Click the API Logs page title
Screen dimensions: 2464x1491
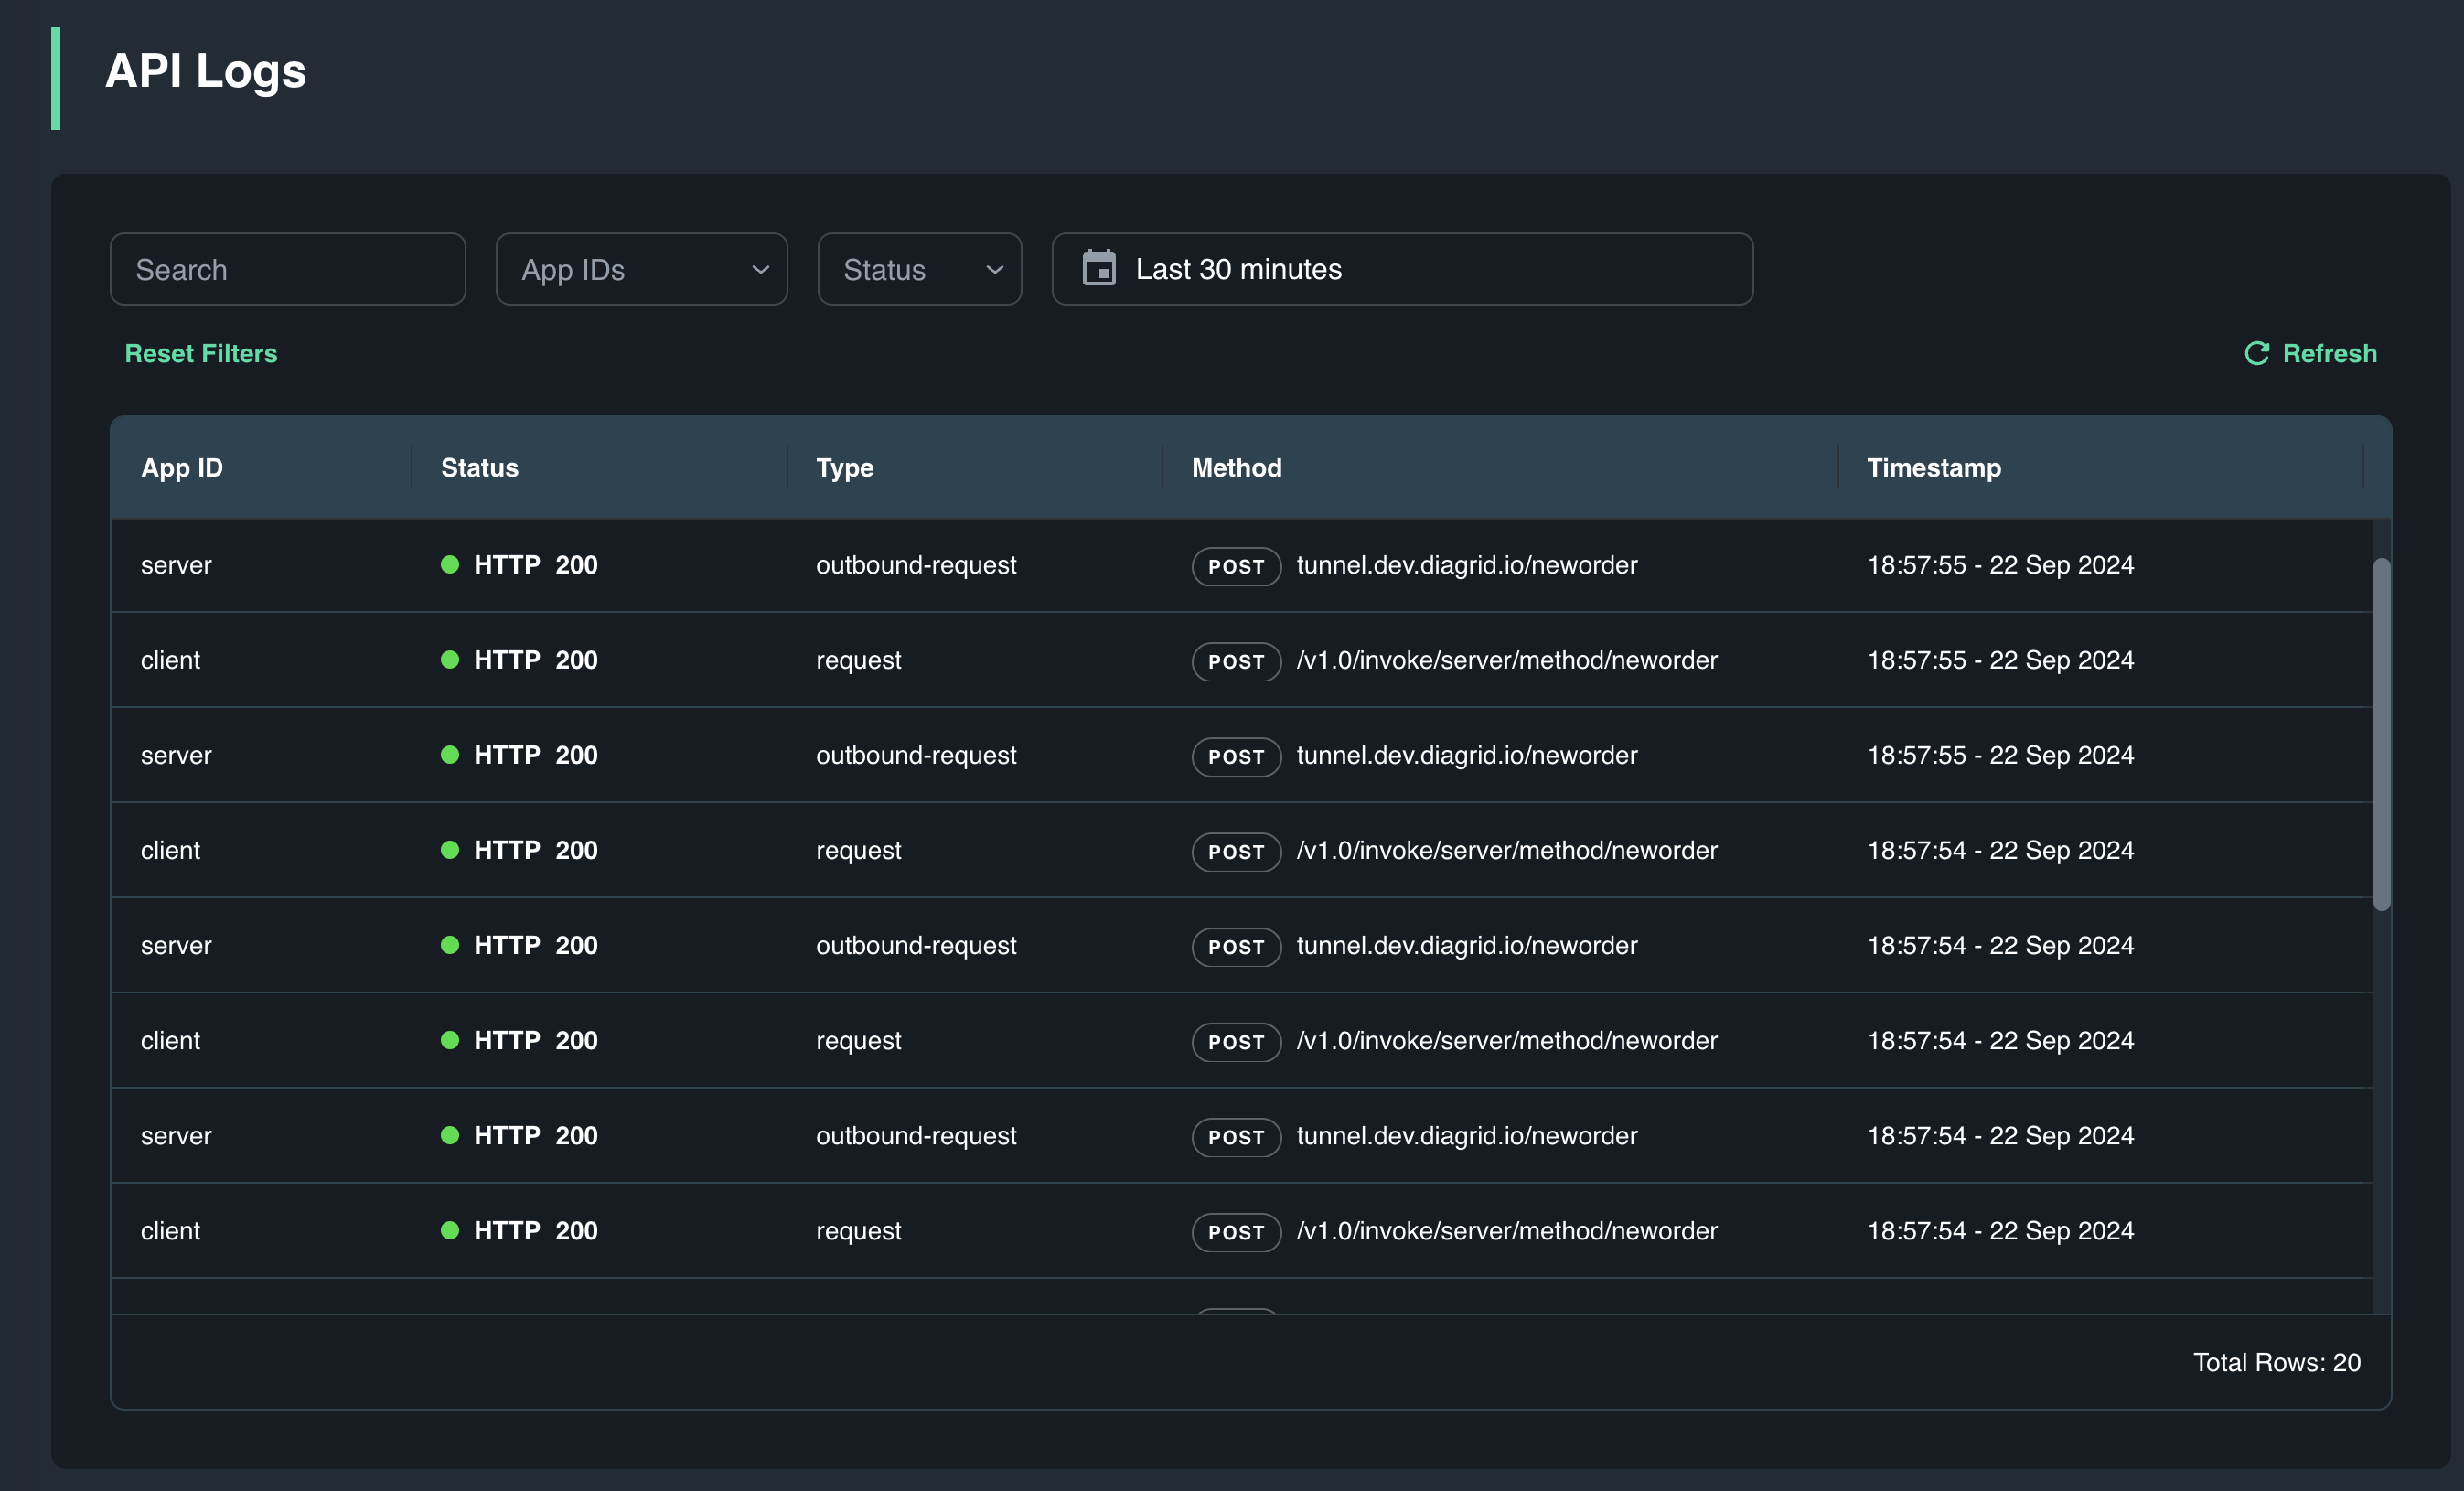click(206, 71)
